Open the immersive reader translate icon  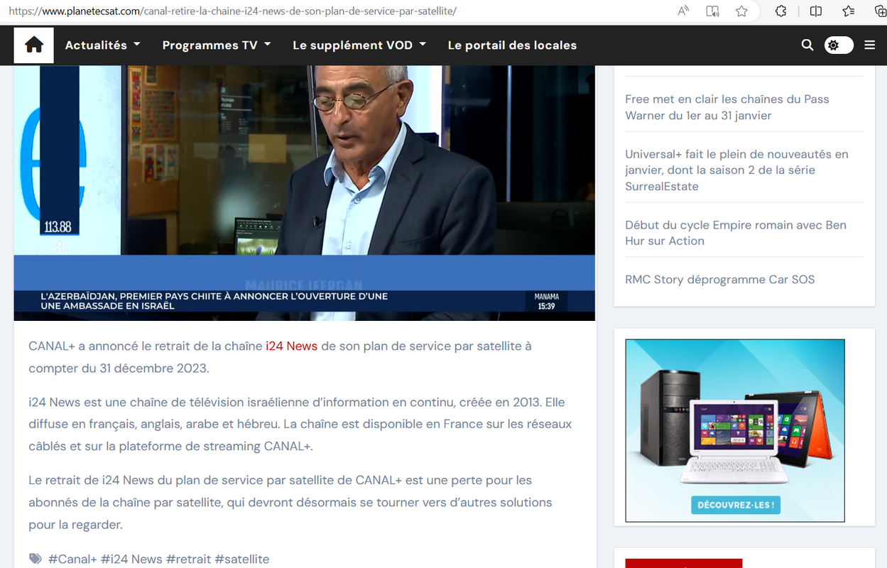pos(712,11)
